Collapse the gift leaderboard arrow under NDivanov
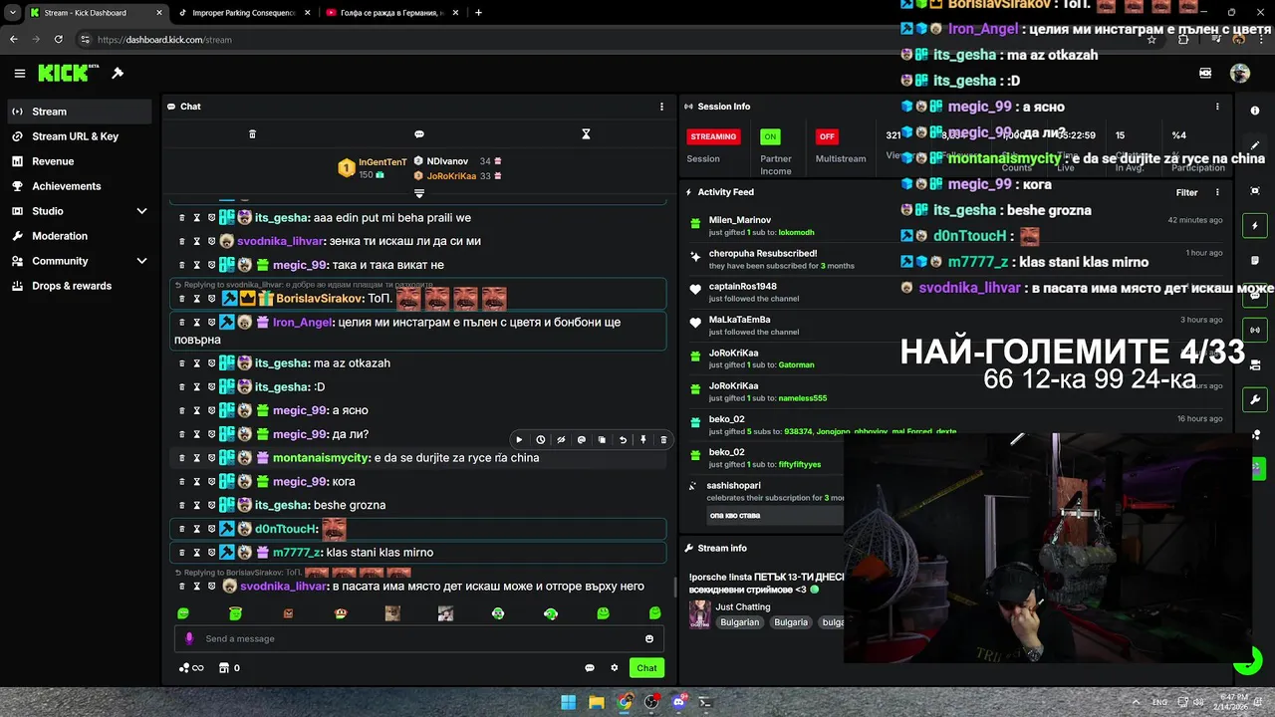 click(x=419, y=193)
